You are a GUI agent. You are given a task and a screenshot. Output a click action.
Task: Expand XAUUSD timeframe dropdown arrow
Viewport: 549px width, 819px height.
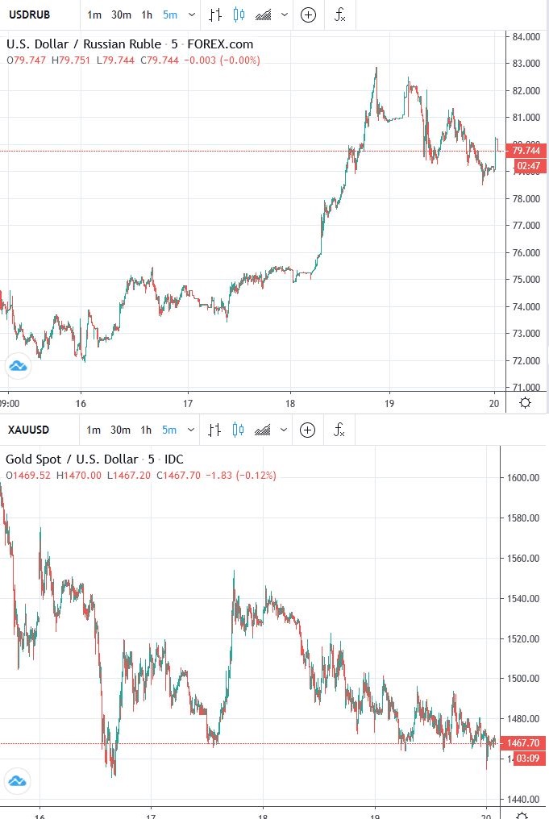tap(191, 430)
